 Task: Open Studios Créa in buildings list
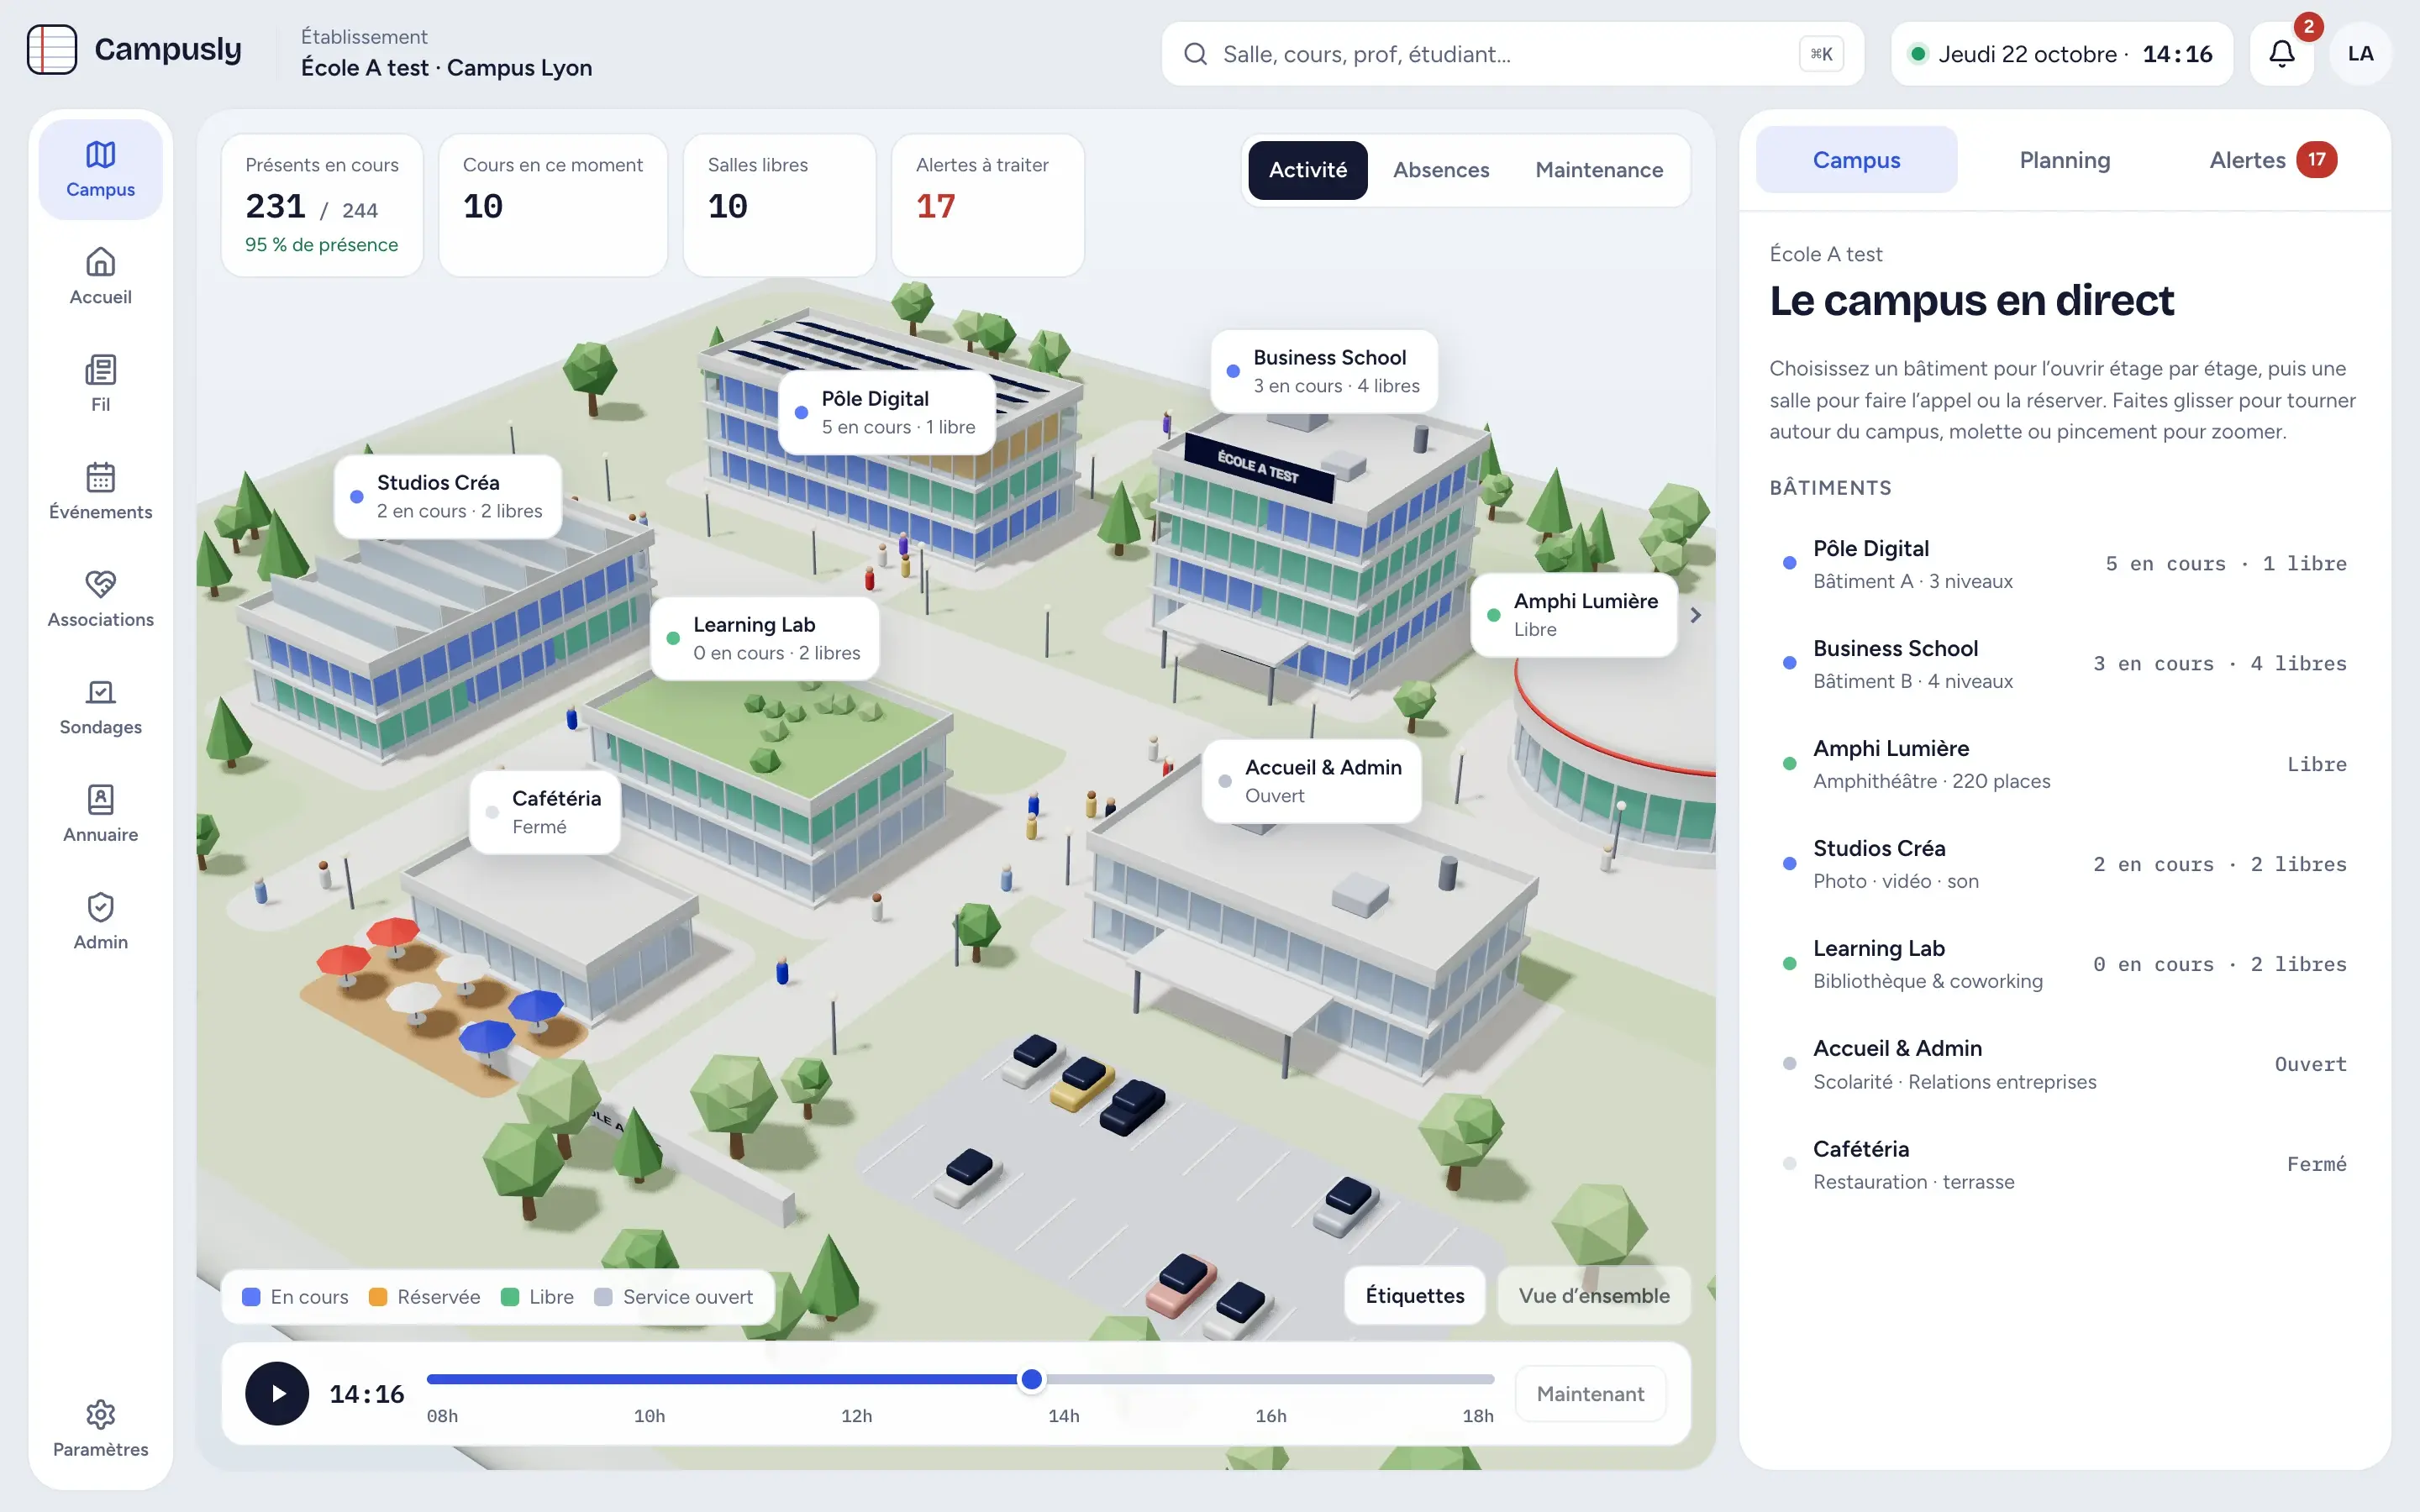pos(2065,864)
